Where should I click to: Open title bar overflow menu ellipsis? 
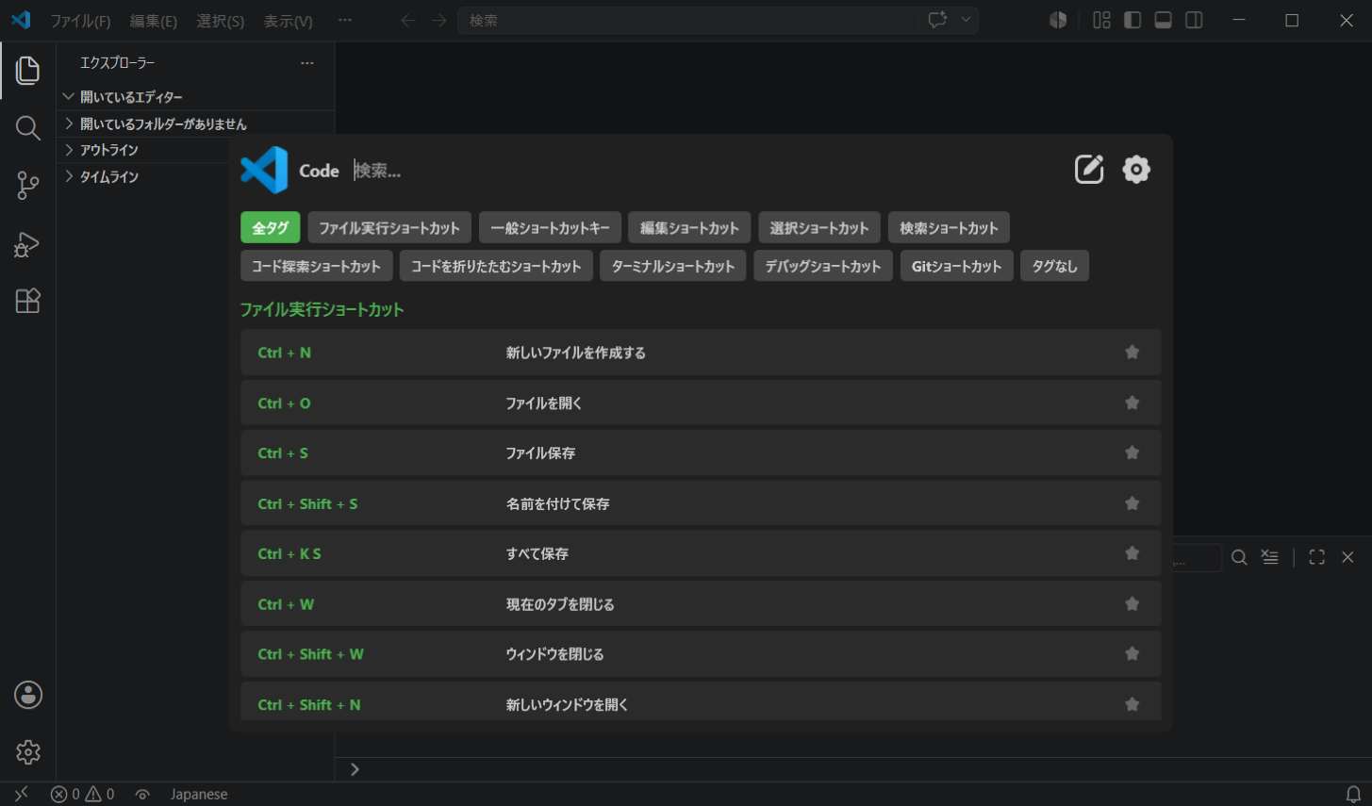coord(345,20)
